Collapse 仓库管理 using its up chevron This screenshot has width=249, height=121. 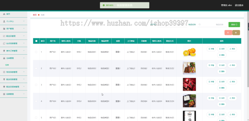pyautogui.click(x=24, y=58)
